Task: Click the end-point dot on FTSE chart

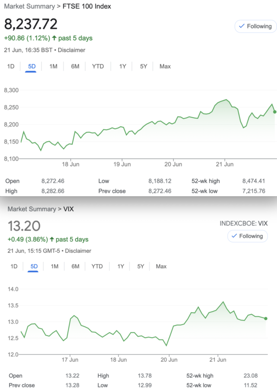Action: (x=275, y=112)
